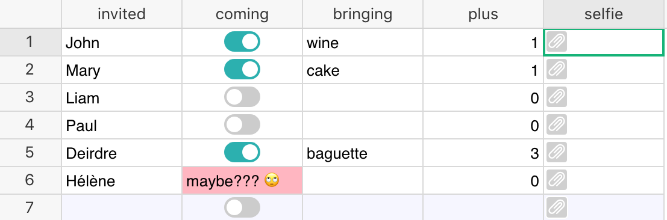This screenshot has height=220, width=667.
Task: Select row number 5 header
Action: pyautogui.click(x=30, y=153)
